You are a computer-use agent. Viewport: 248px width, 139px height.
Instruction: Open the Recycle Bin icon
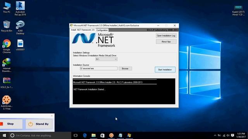7,26
